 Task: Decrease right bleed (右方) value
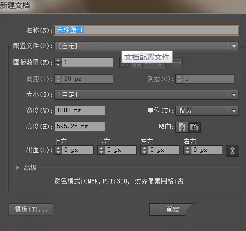(187, 152)
